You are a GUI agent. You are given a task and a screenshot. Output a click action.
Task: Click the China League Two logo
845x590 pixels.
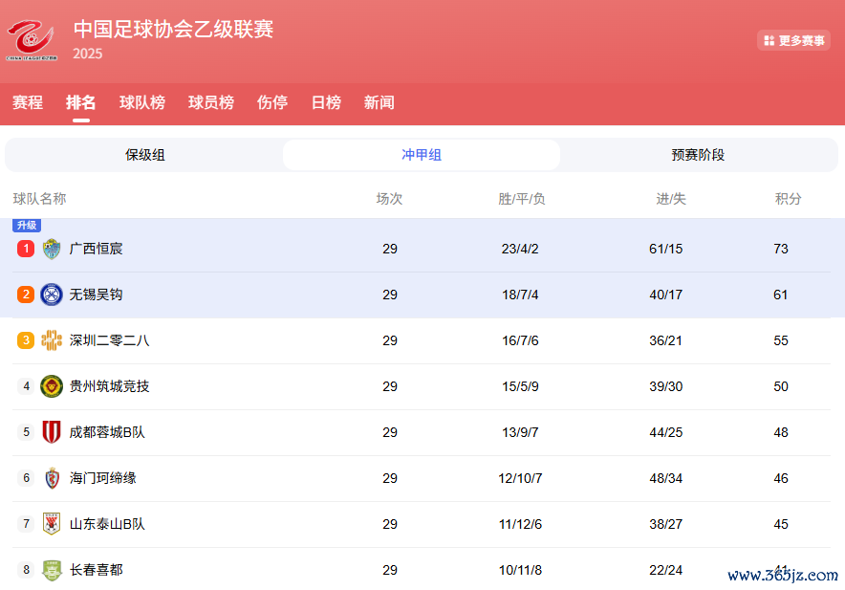[32, 40]
